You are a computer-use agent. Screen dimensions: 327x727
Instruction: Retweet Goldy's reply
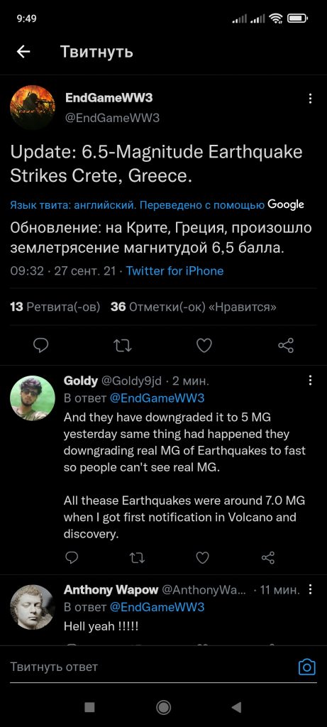click(137, 557)
